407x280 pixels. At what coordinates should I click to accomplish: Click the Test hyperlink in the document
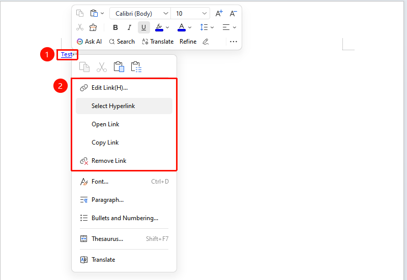point(67,54)
